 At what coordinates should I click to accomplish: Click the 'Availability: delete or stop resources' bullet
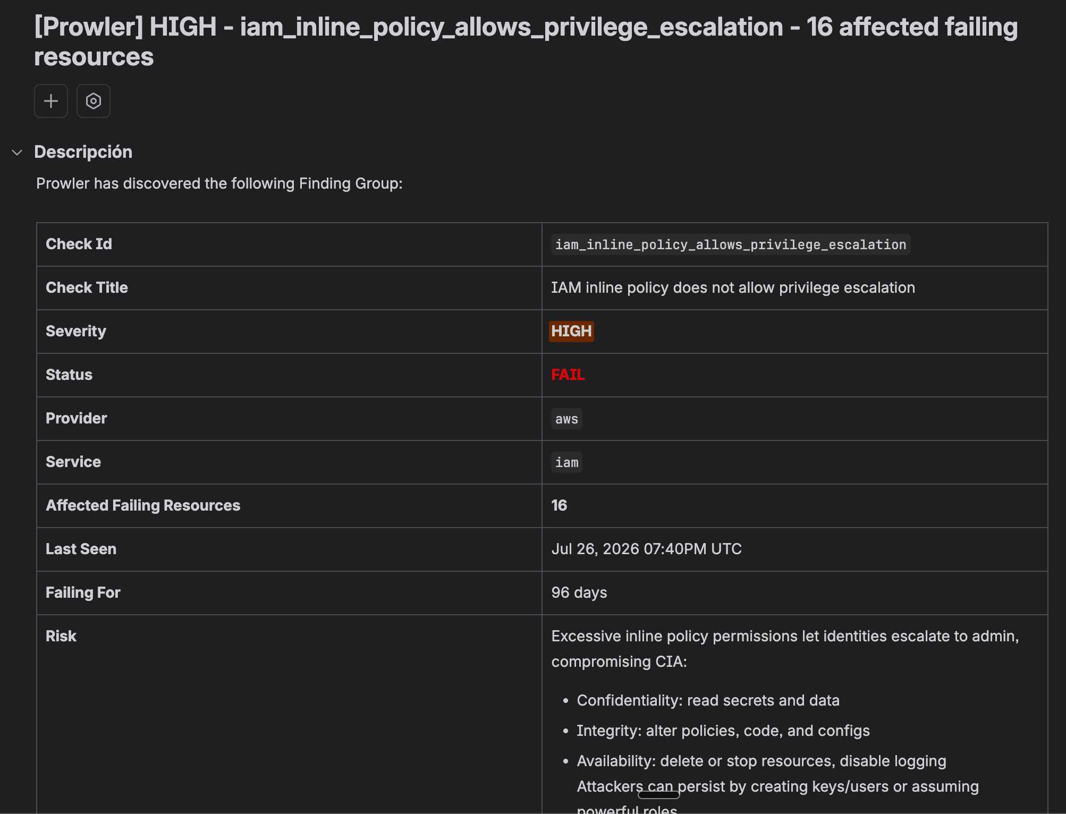tap(762, 761)
